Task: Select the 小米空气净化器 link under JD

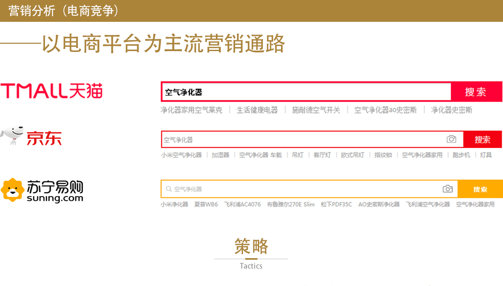Action: point(181,155)
